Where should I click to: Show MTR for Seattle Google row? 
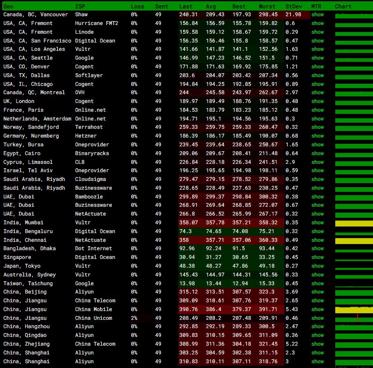click(317, 58)
